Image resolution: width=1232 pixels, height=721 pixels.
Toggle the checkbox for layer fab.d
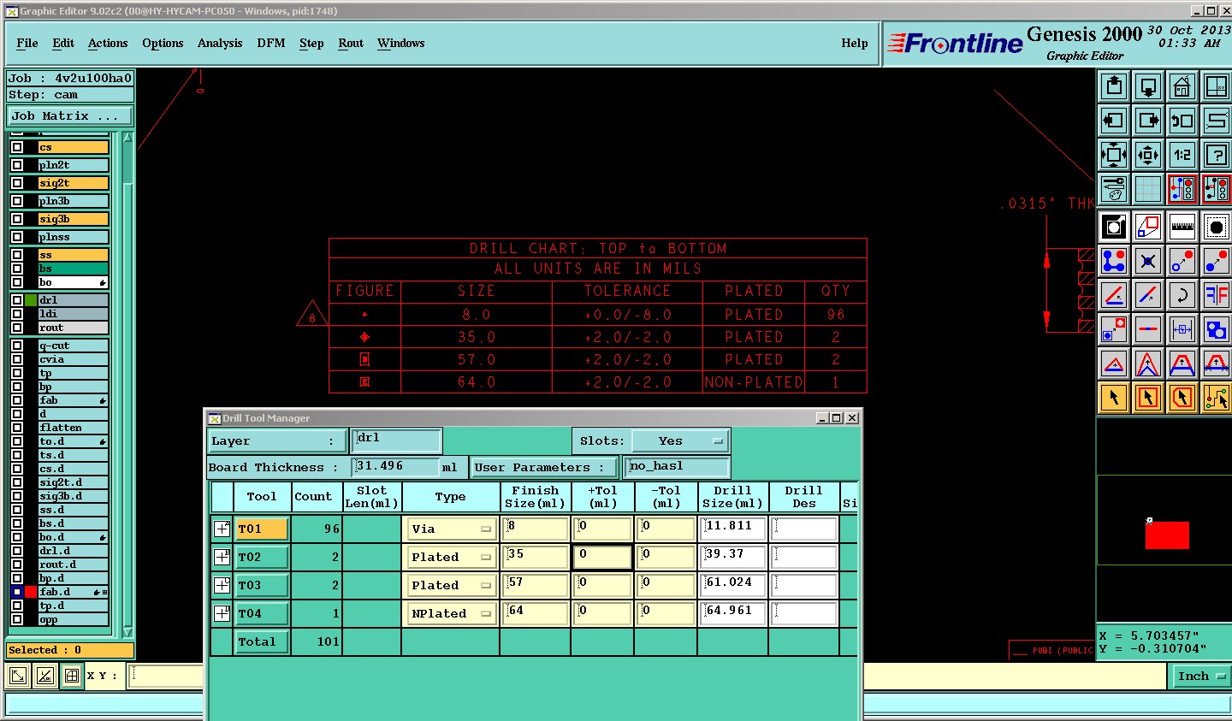click(16, 592)
